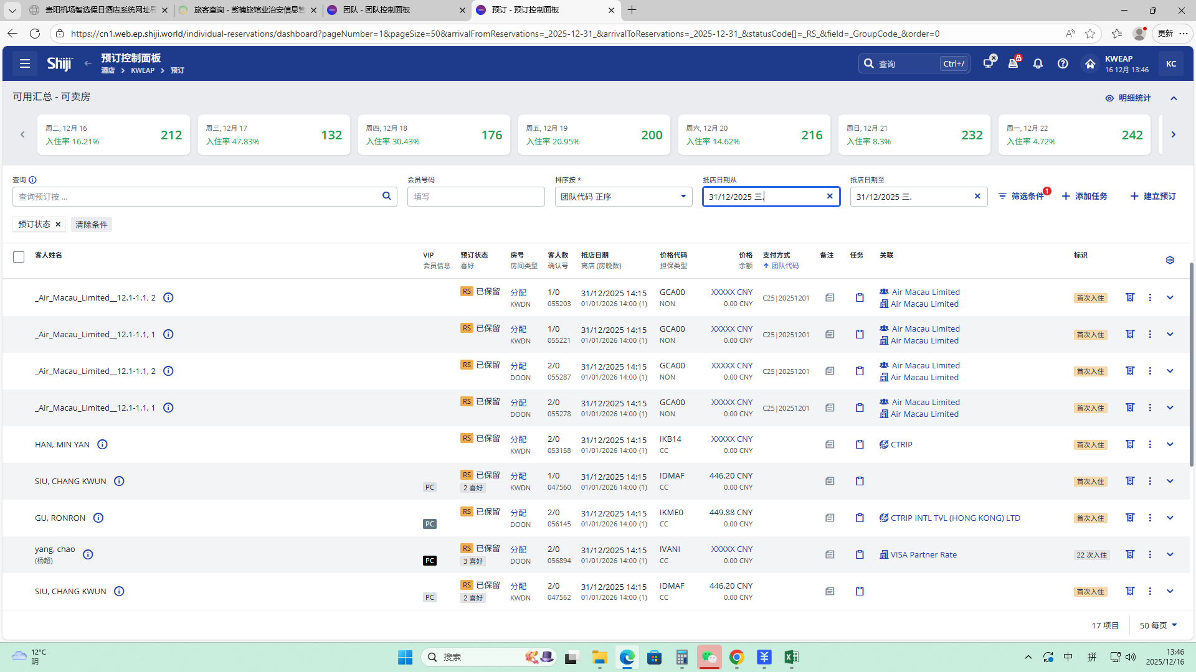The width and height of the screenshot is (1196, 672).
Task: Open the 排序按 团队代码 dropdown
Action: pyautogui.click(x=623, y=197)
